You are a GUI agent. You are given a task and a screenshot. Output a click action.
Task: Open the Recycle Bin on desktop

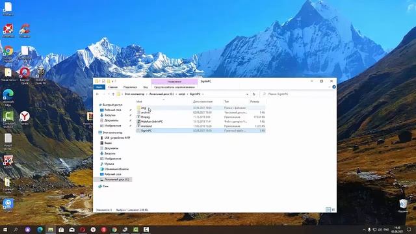click(x=403, y=206)
